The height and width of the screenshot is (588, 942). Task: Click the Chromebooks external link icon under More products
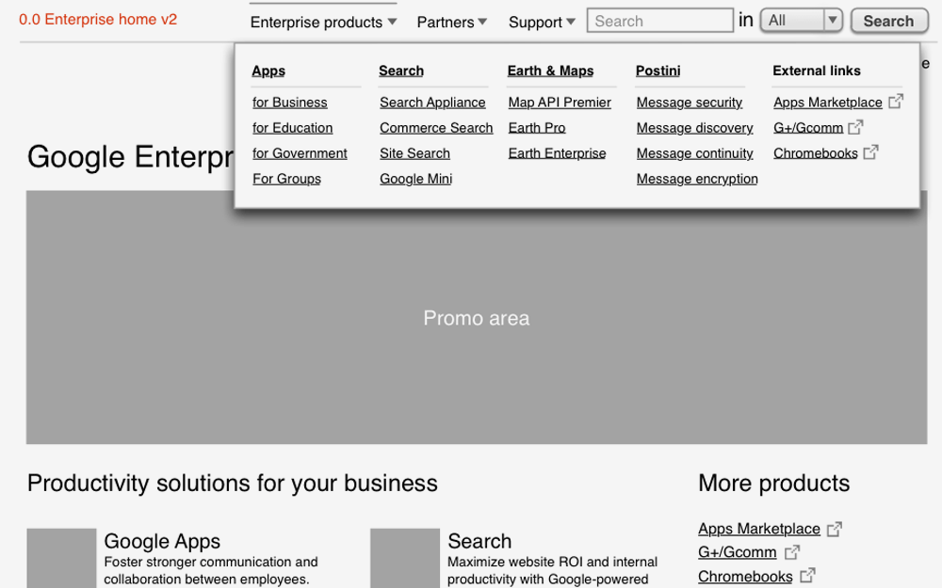click(806, 575)
